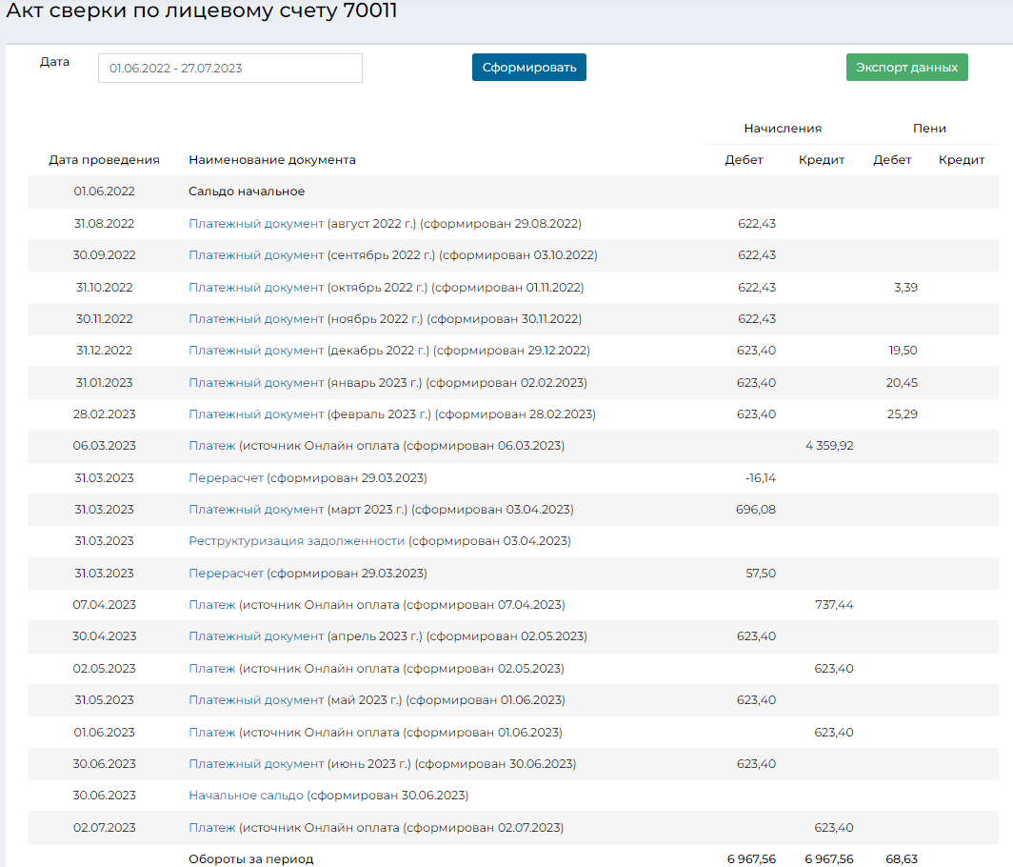
Task: Open the Перерасчет link with amount -16,14
Action: (227, 477)
